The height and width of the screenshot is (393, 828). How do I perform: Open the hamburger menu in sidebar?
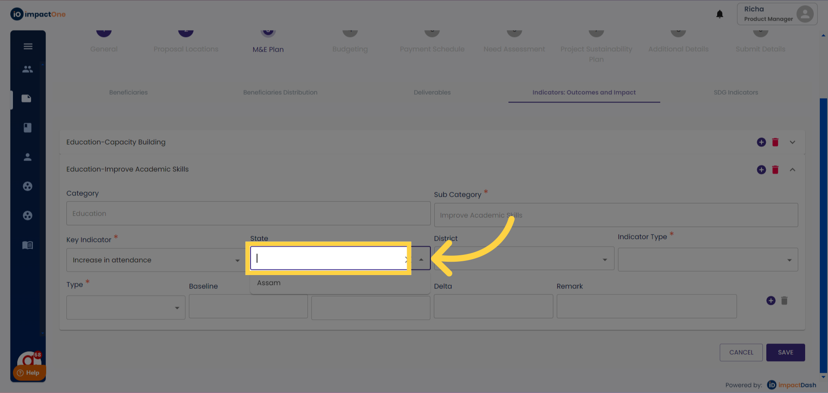click(28, 46)
